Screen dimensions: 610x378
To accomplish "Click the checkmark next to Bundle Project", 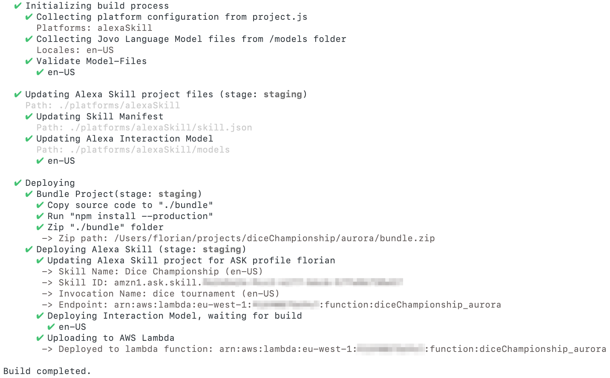I will pos(28,194).
